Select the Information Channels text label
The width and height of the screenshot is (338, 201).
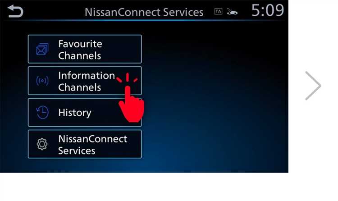[x=87, y=81]
